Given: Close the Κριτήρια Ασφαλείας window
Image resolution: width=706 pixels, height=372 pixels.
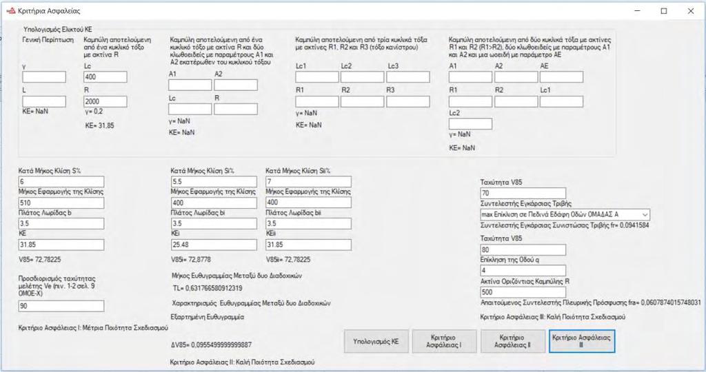Looking at the screenshot, I should [691, 11].
